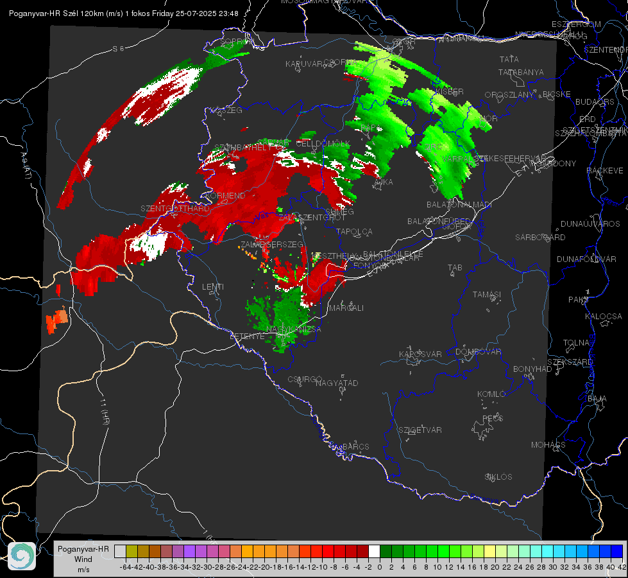Screen dimensions: 628x578
Task: Click the KOMLO city label
Action: [491, 394]
